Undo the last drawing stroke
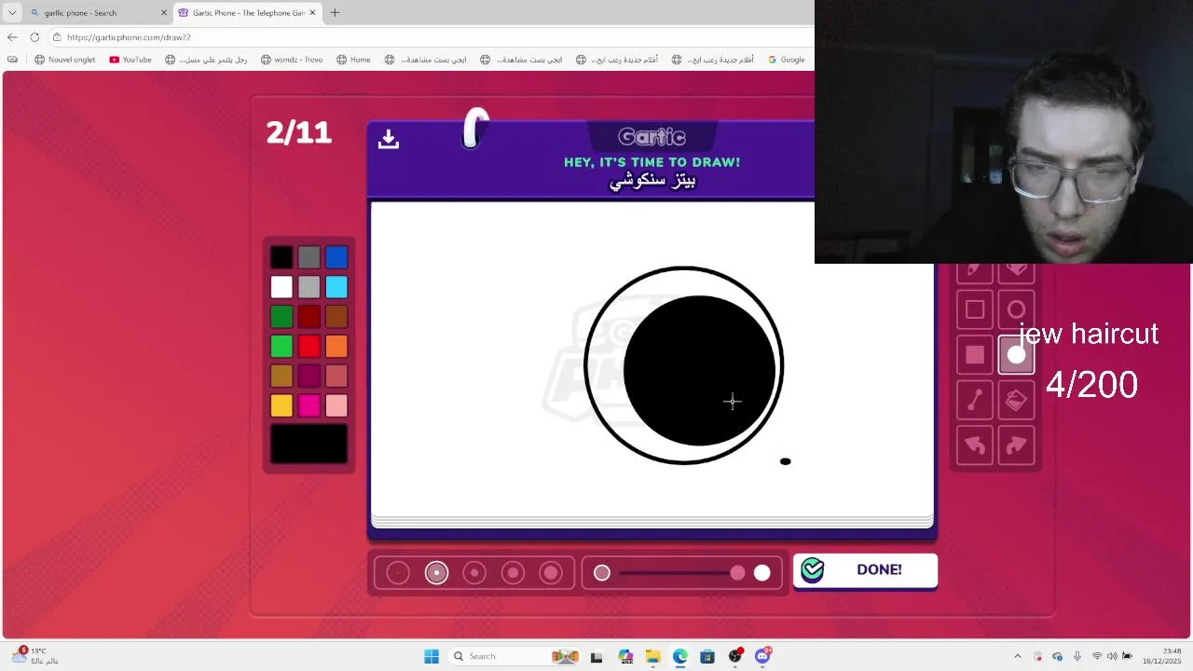 pyautogui.click(x=975, y=445)
